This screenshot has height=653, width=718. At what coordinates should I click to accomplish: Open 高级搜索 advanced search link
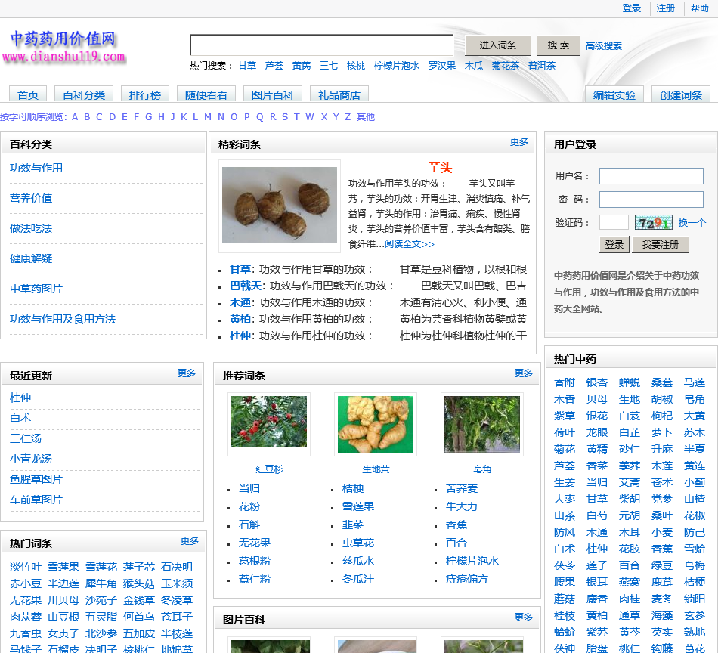point(604,46)
